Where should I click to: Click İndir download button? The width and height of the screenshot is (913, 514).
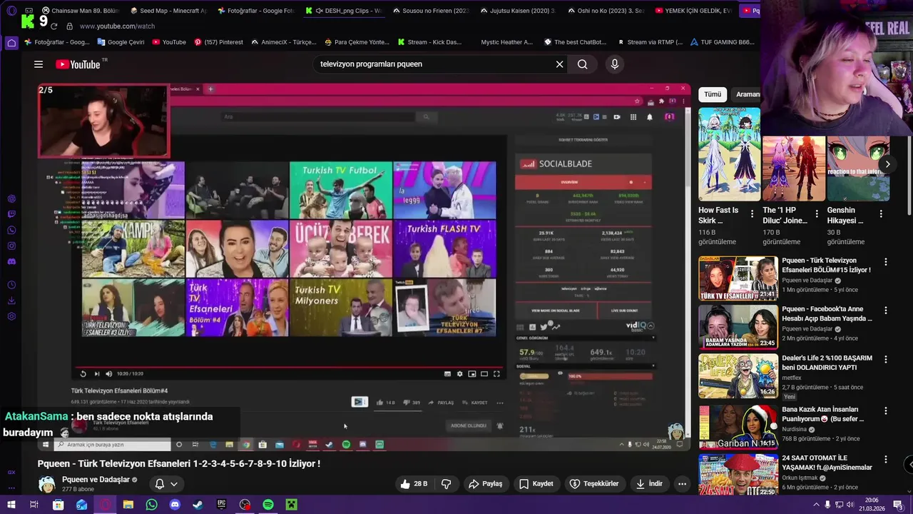point(648,484)
